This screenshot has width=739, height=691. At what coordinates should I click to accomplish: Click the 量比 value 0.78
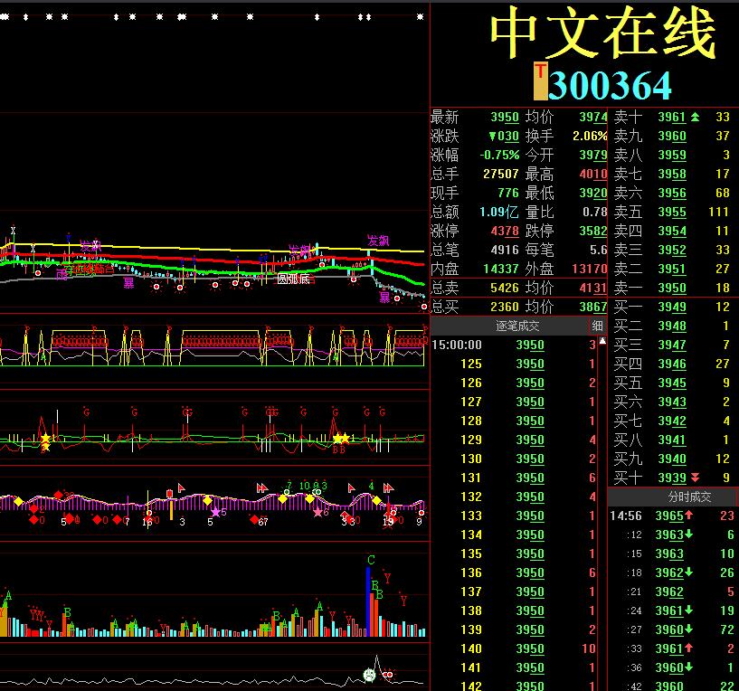(595, 212)
